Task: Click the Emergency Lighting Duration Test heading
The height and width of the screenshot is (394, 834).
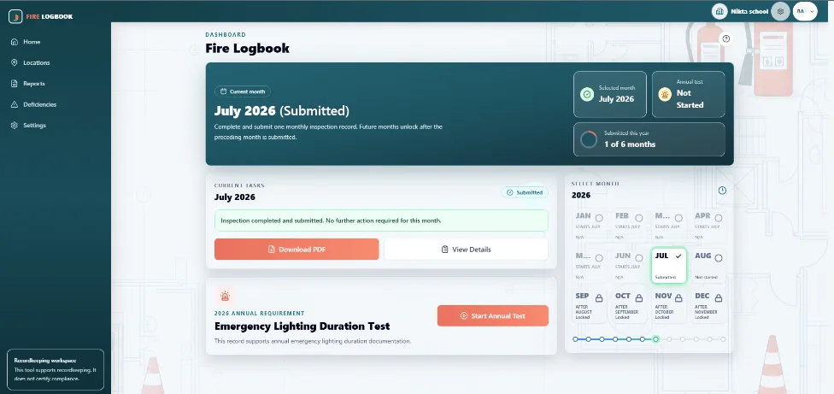Action: click(x=302, y=326)
